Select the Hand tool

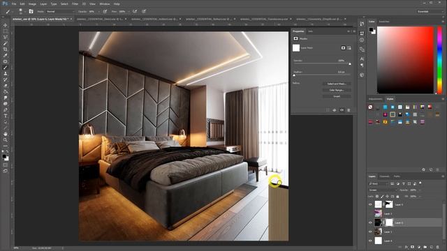[x=5, y=134]
